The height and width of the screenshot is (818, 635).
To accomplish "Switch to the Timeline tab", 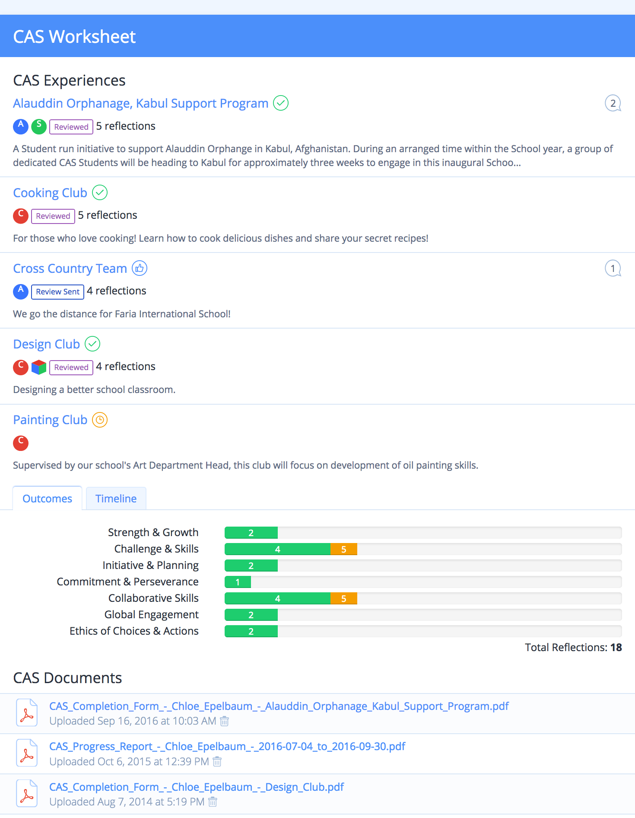I will tap(116, 498).
